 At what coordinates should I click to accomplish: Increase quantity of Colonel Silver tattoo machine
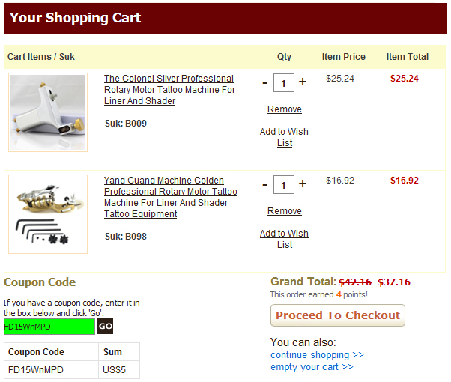[303, 82]
